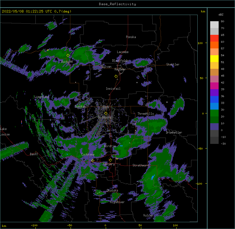
Task: Click the white cross marker east of ThreeHills
Action: pyautogui.click(x=167, y=102)
